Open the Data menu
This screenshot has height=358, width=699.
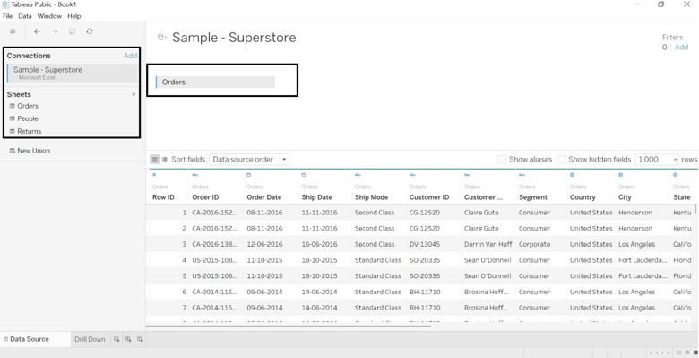click(x=25, y=16)
